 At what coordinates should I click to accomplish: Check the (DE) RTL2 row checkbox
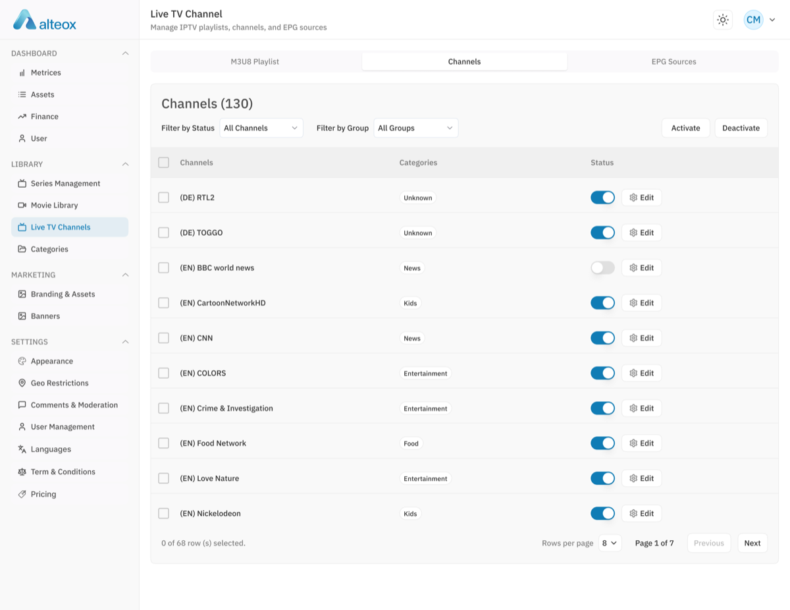pyautogui.click(x=164, y=198)
